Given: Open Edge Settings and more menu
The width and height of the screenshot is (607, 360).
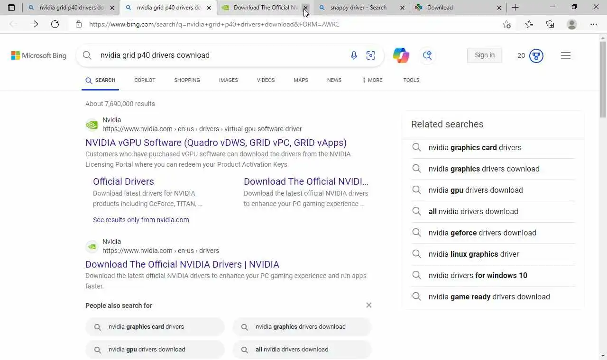Looking at the screenshot, I should [594, 24].
